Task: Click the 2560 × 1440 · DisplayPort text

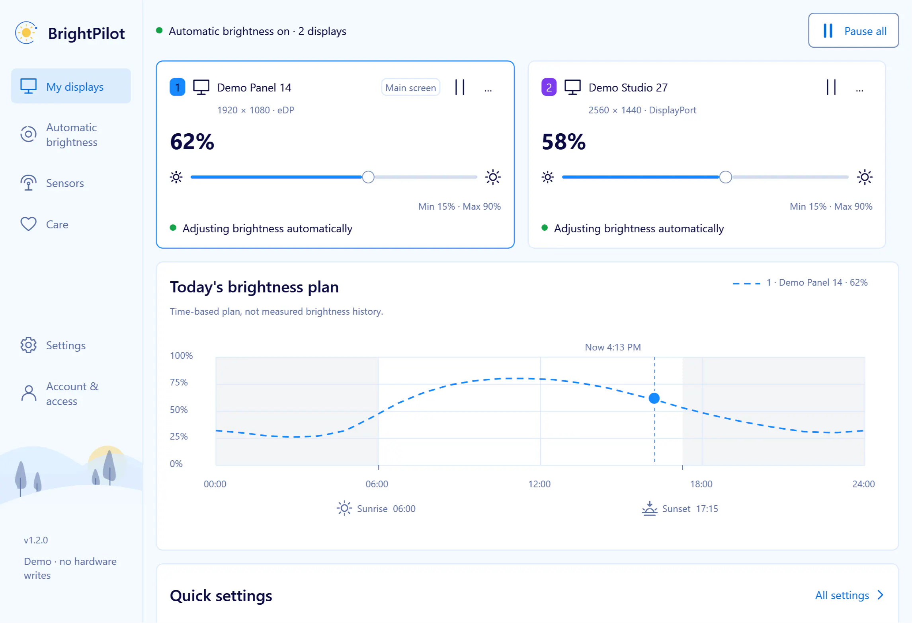Action: 643,110
